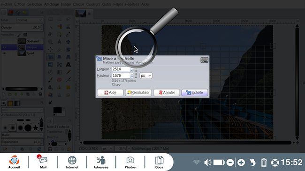Open the Photos camera icon in taskbar
305x171 pixels.
[130, 162]
